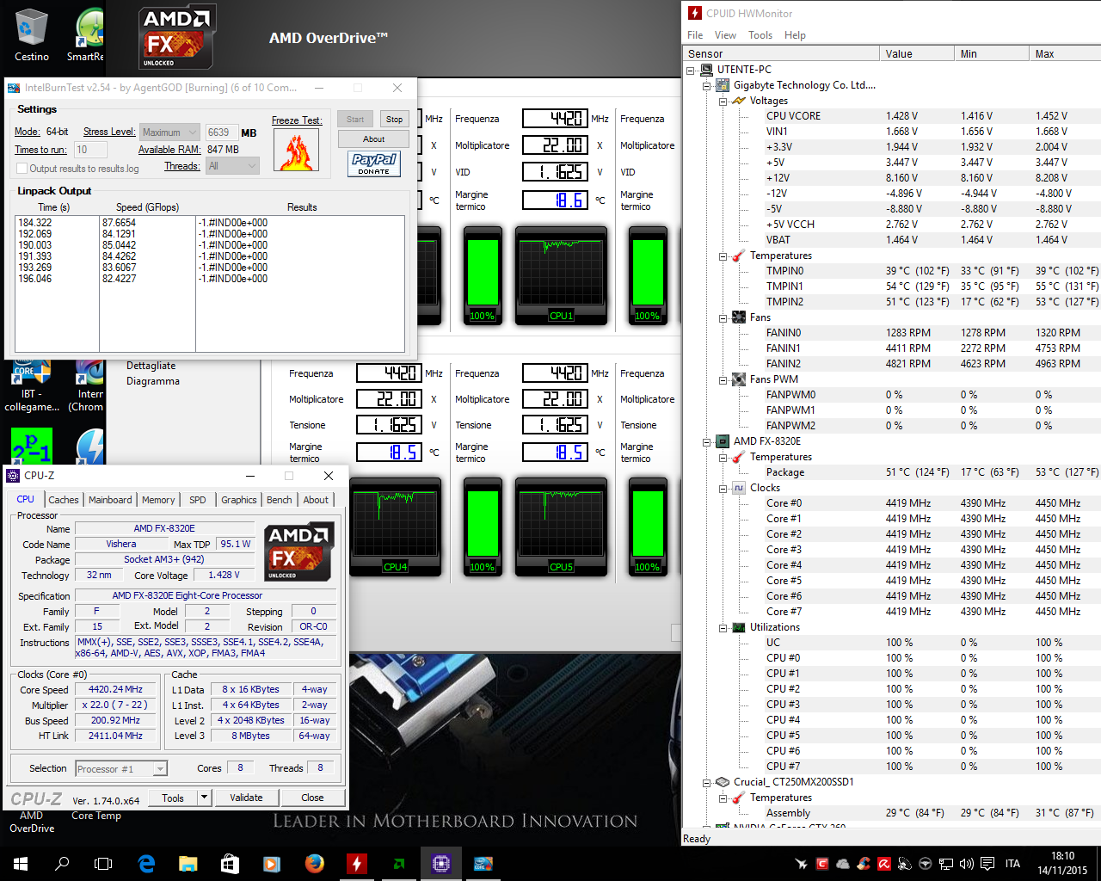Open the Windows Start menu

(21, 864)
